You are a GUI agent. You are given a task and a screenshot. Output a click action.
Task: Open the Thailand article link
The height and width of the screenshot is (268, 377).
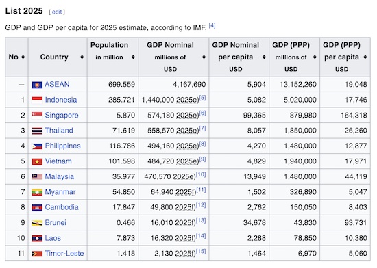pos(59,131)
